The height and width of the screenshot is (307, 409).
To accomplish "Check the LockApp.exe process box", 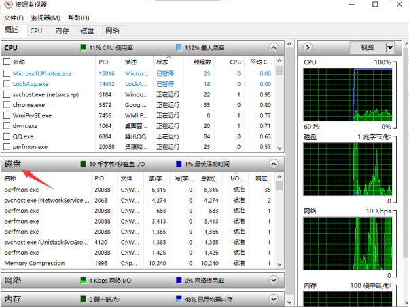I will (7, 84).
